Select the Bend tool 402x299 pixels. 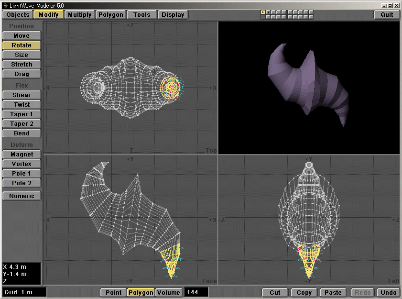pos(21,133)
